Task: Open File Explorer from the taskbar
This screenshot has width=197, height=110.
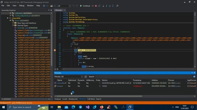Action: click(x=59, y=107)
